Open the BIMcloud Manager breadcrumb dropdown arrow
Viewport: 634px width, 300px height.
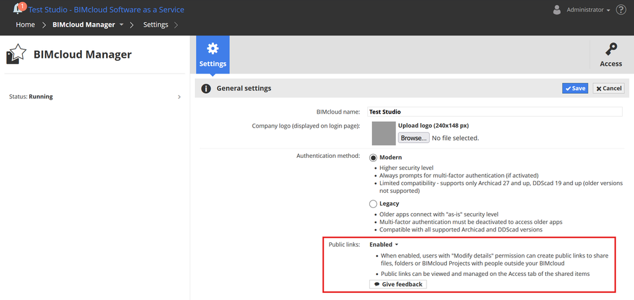pyautogui.click(x=122, y=25)
